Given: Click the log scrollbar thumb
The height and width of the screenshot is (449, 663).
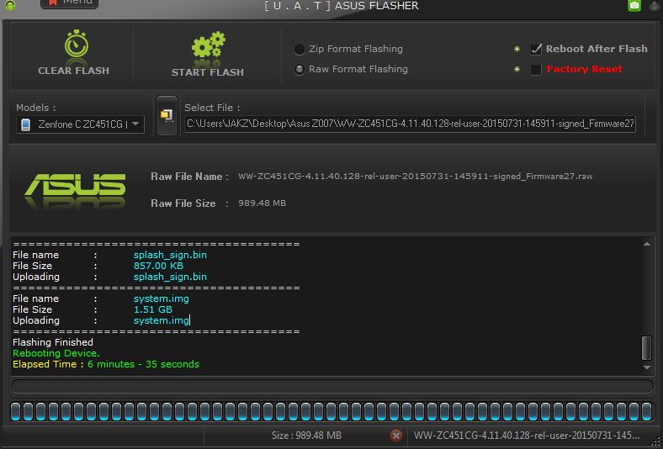Looking at the screenshot, I should [646, 347].
